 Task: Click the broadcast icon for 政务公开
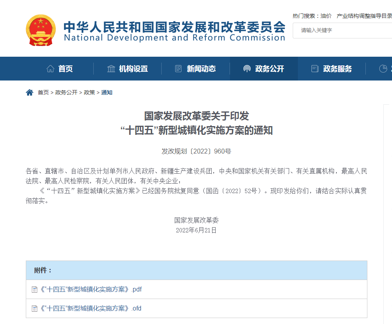[247, 68]
